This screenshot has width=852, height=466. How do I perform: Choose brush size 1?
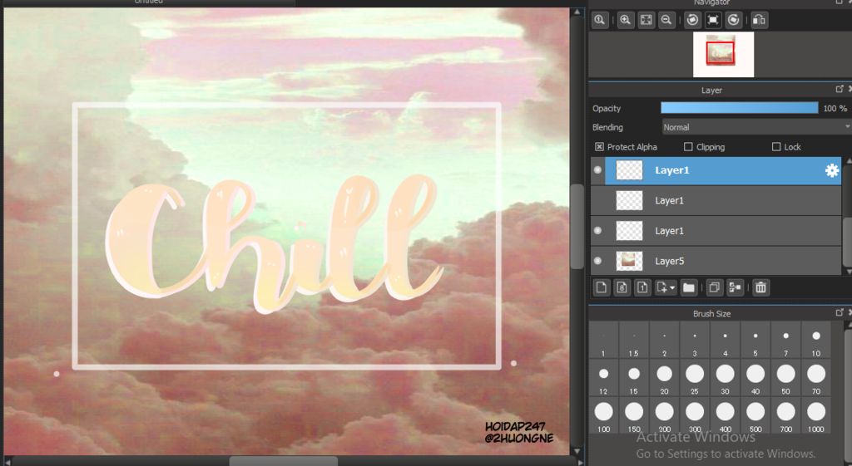pos(603,341)
